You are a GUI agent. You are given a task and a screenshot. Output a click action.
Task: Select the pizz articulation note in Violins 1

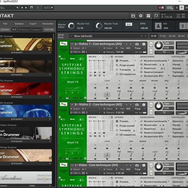(167, 94)
